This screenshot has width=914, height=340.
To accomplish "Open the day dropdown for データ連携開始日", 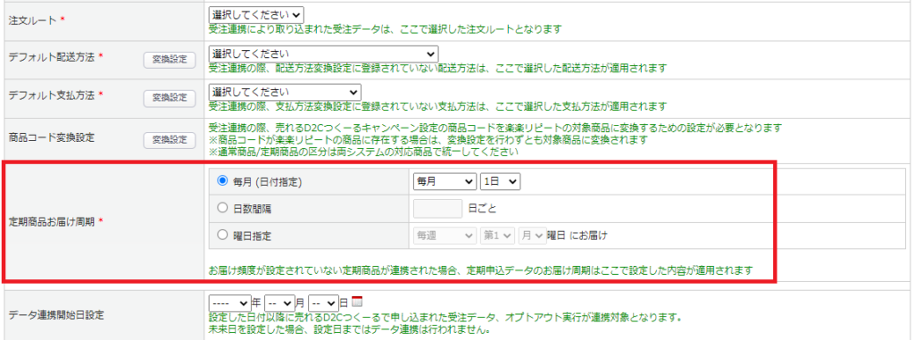I will click(323, 303).
